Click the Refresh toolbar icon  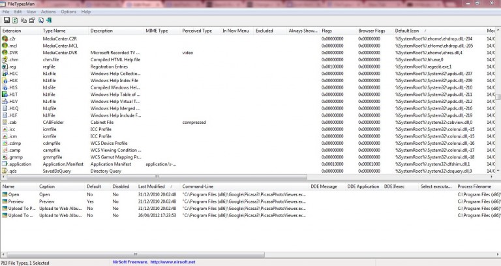click(14, 21)
